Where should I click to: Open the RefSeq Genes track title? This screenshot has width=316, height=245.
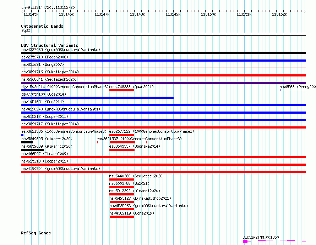point(36,233)
